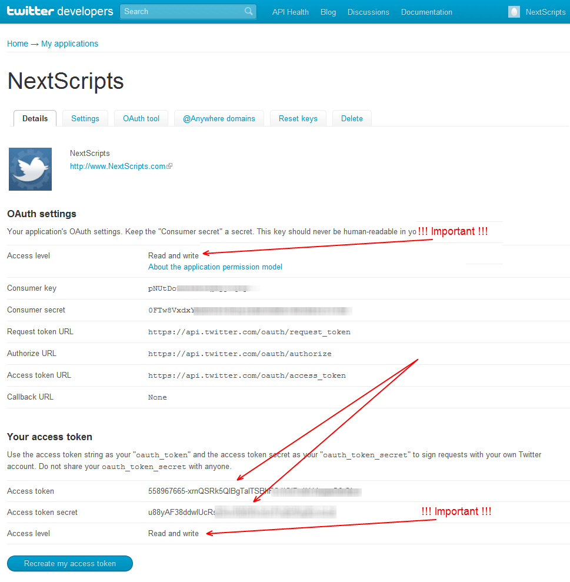Open the Blog navigation item
570x582 pixels.
(328, 12)
